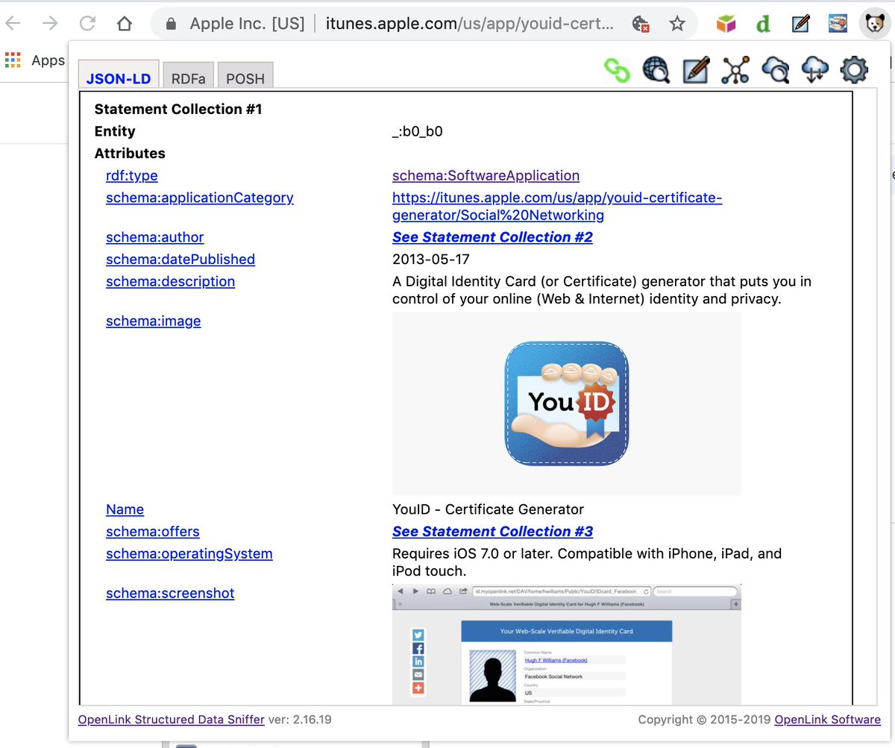Open sniffer settings gear icon
This screenshot has height=748, width=895.
854,70
